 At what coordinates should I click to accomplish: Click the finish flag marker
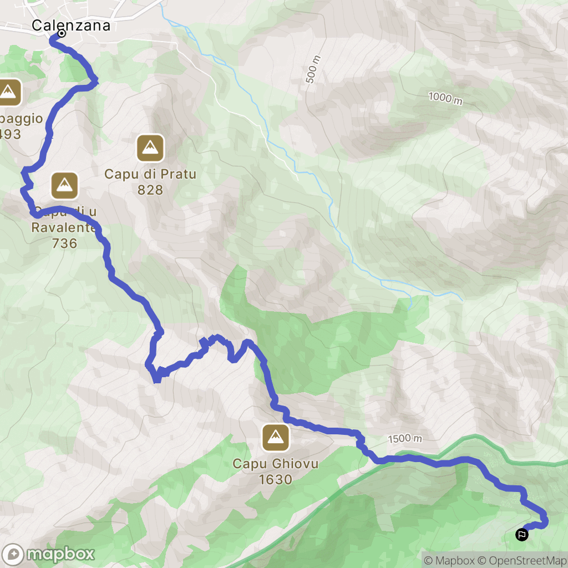tap(521, 534)
